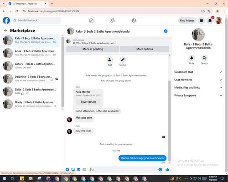Send a thumbs-up like

pyautogui.click(x=167, y=170)
